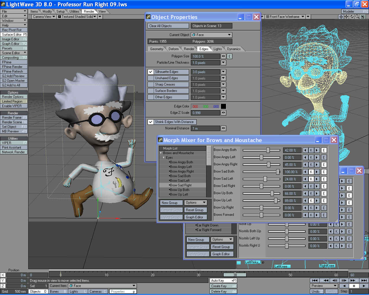Viewport: 369px width, 295px height.
Task: Open the Setup menu tab
Action: [61, 12]
